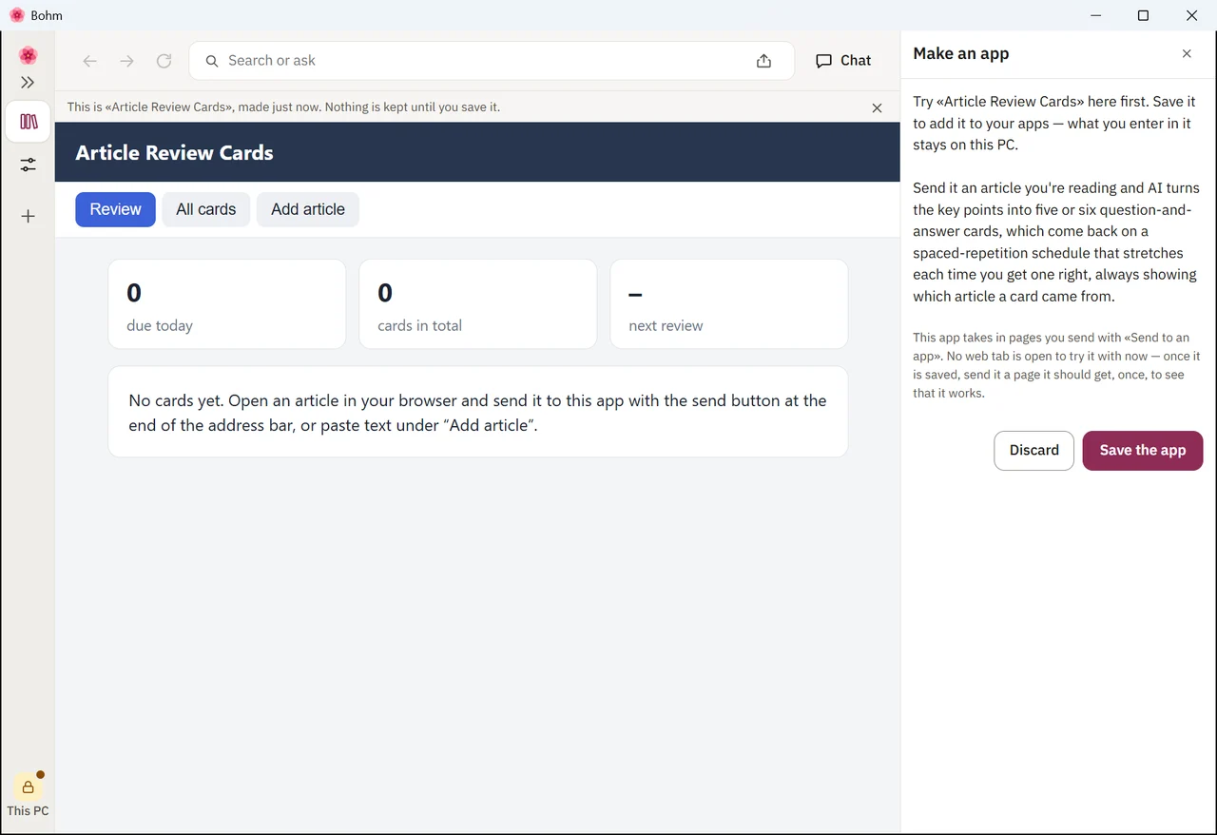This screenshot has height=835, width=1217.
Task: Click Save the app
Action: tap(1142, 451)
